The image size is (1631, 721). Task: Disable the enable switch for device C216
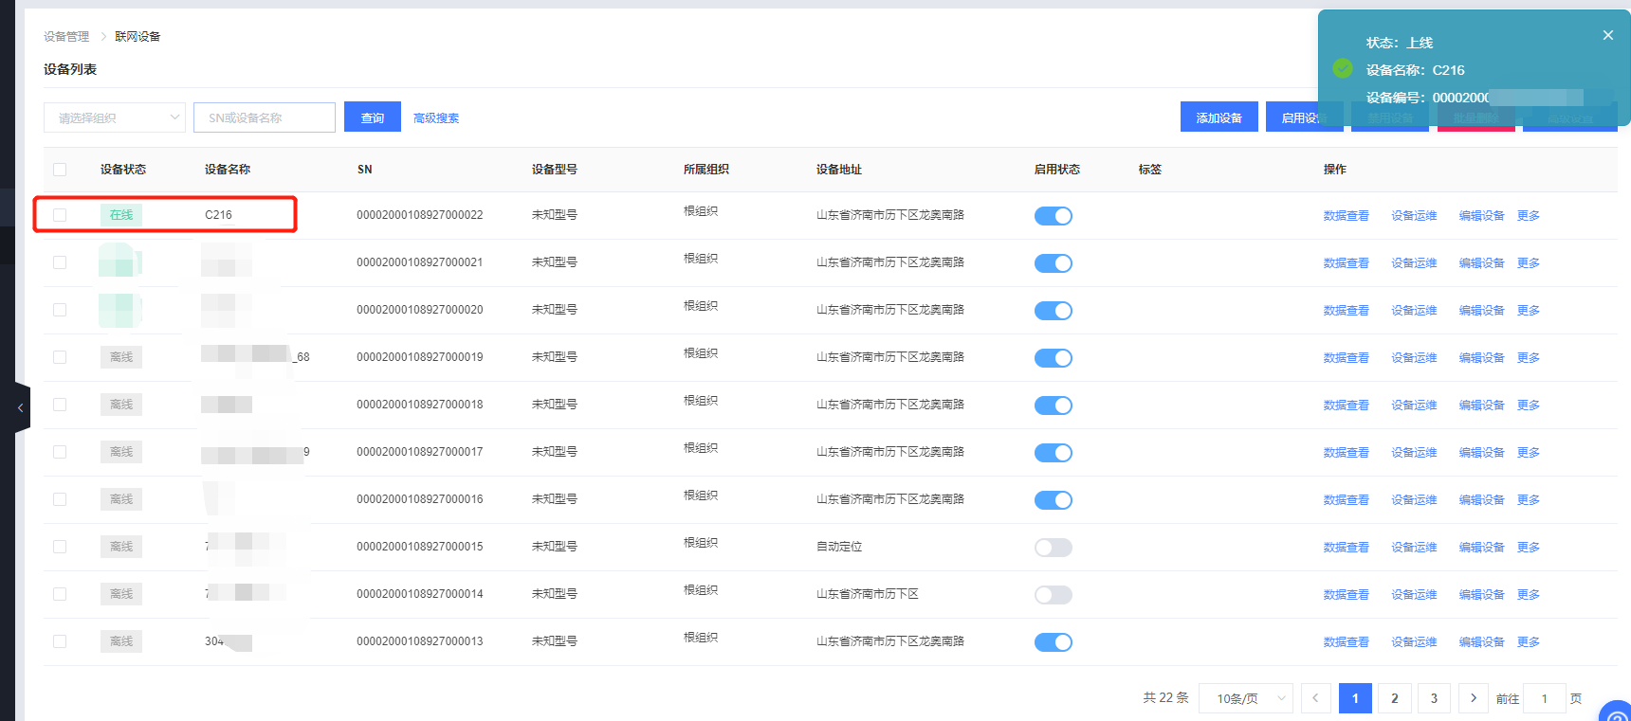click(x=1053, y=216)
